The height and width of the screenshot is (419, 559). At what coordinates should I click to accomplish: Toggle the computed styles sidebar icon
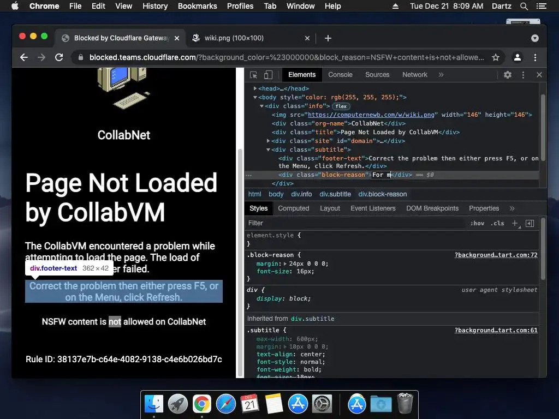(x=530, y=223)
